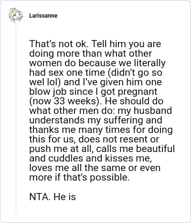Image resolution: width=191 pixels, height=223 pixels.
Task: Select the line "this for us, does not resent or"
Action: click(x=94, y=139)
